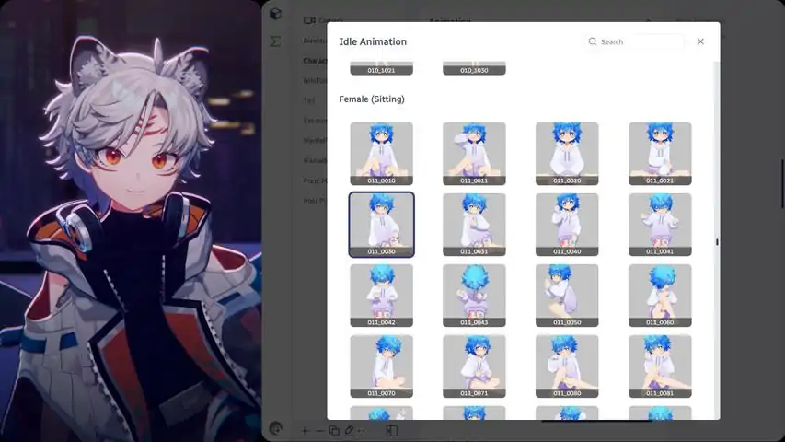Select animation thumbnail 011_0060
785x442 pixels.
point(660,296)
